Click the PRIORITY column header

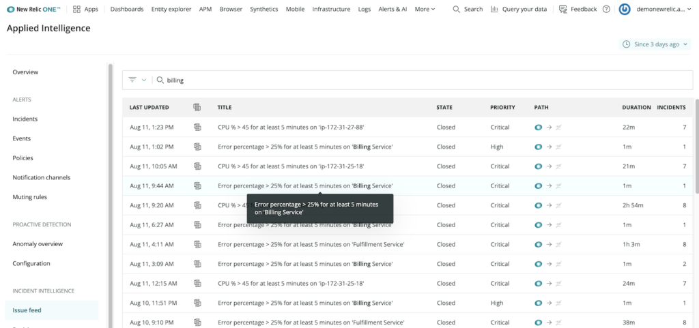tap(502, 107)
